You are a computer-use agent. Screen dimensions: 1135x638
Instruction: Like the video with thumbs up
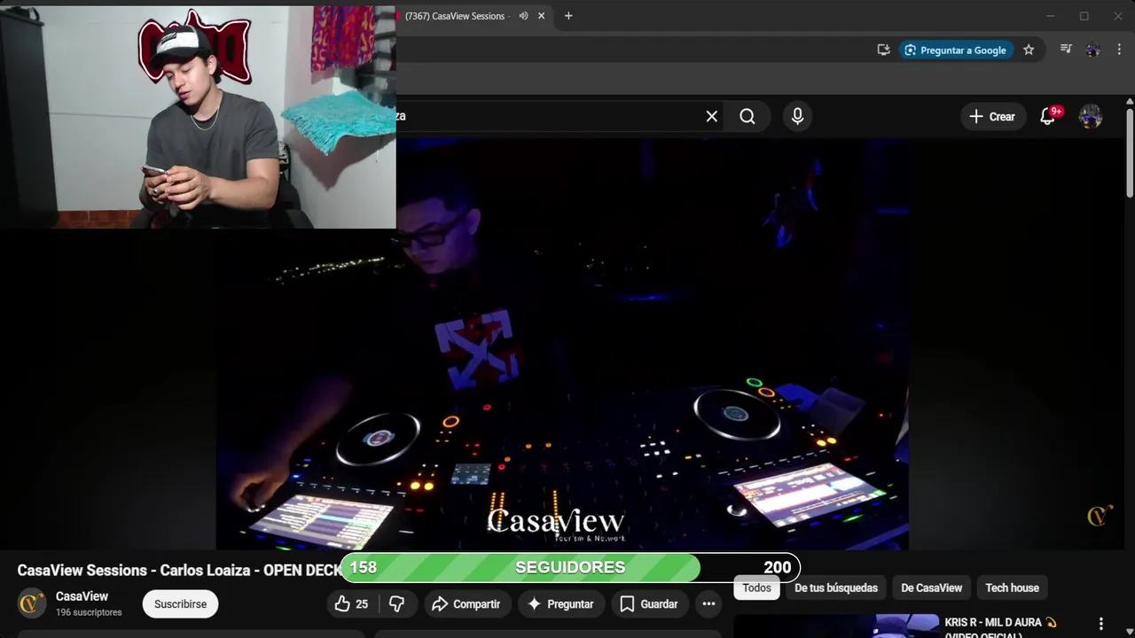351,604
